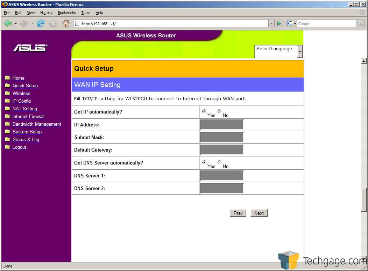368x271 pixels.
Task: Open the NAT Setting link
Action: [x=24, y=109]
